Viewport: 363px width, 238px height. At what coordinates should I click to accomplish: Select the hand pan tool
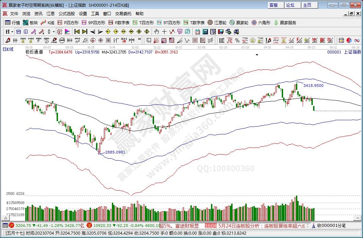tap(156, 32)
